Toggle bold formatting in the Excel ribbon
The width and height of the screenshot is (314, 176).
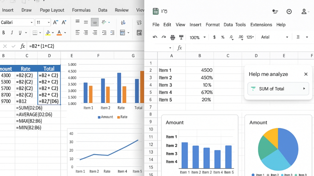[3, 32]
